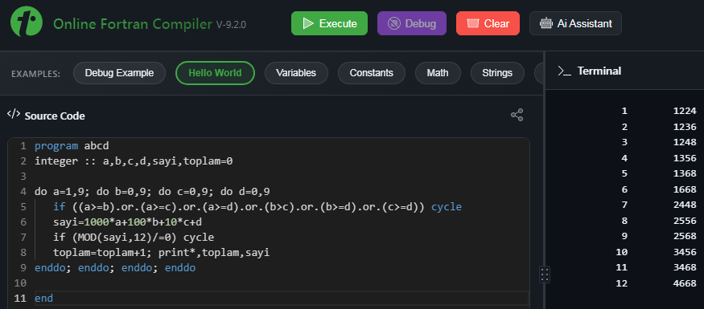Click the V-9.2.0 version label
This screenshot has width=704, height=309.
[231, 25]
